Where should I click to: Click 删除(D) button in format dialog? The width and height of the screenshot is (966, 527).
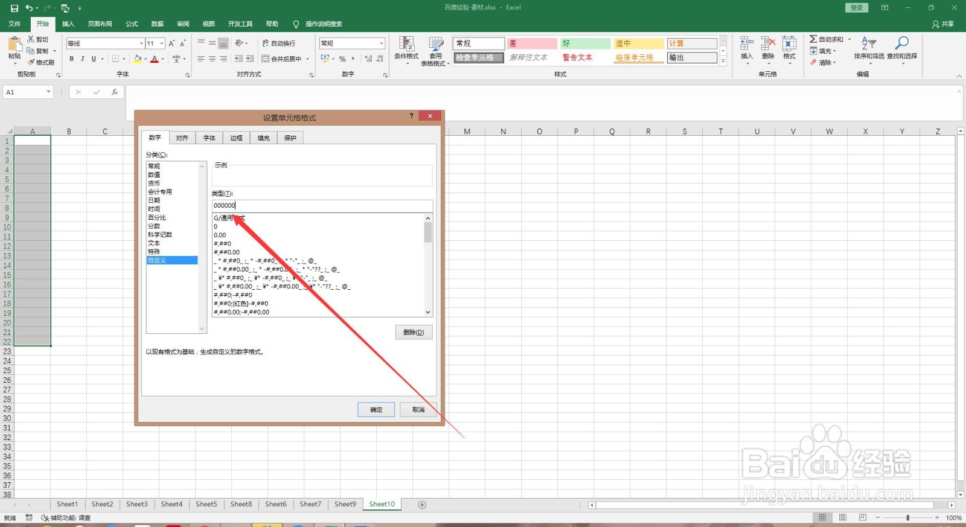click(414, 332)
